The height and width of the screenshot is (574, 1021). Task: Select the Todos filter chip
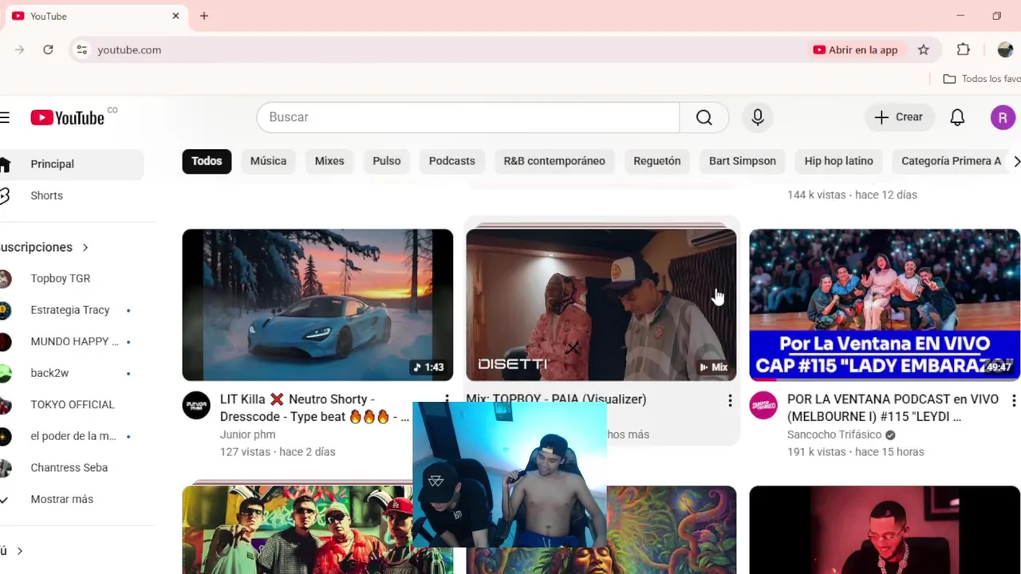207,161
